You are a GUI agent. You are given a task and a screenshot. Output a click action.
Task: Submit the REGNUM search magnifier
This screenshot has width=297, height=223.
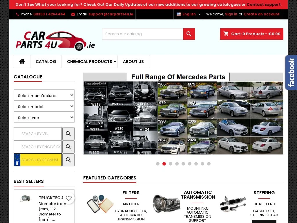click(x=68, y=160)
